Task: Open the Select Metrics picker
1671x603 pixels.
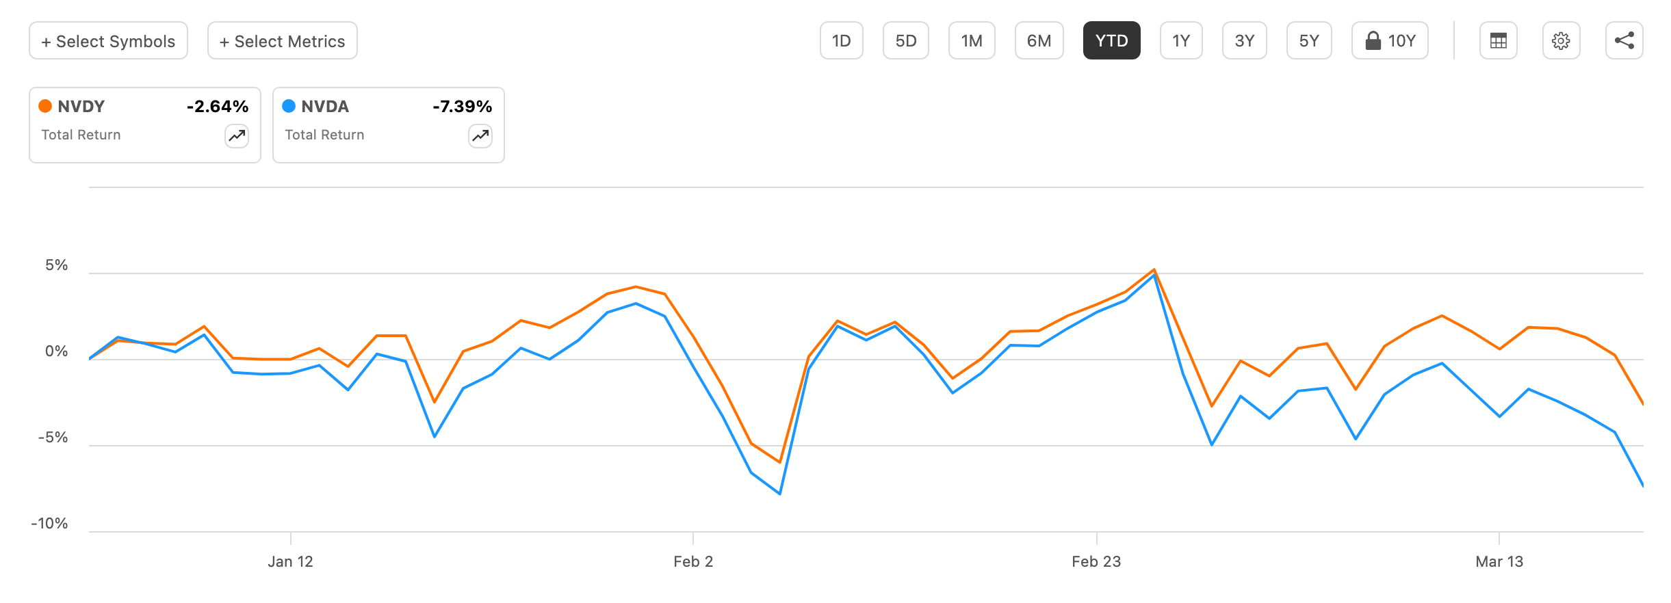Action: [x=281, y=40]
